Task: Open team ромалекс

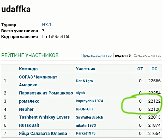Action: [29, 101]
